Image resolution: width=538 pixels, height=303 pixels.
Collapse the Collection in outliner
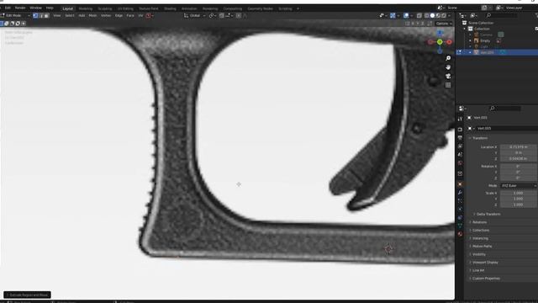[465, 29]
